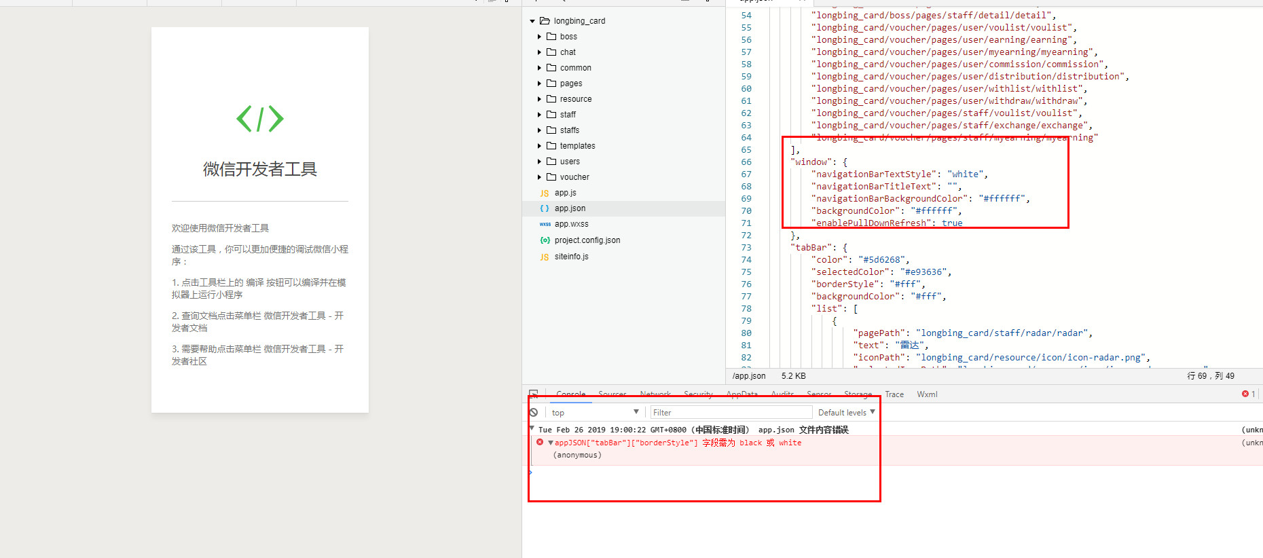Click the JS icon beside app.js
Image resolution: width=1263 pixels, height=558 pixels.
[545, 193]
